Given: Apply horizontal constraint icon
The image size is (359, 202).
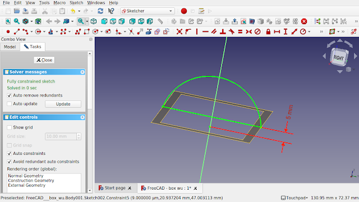Looking at the screenshot, I should pos(205,31).
